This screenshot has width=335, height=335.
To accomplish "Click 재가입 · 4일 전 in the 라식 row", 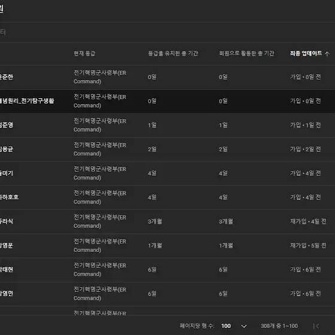I will [308, 221].
